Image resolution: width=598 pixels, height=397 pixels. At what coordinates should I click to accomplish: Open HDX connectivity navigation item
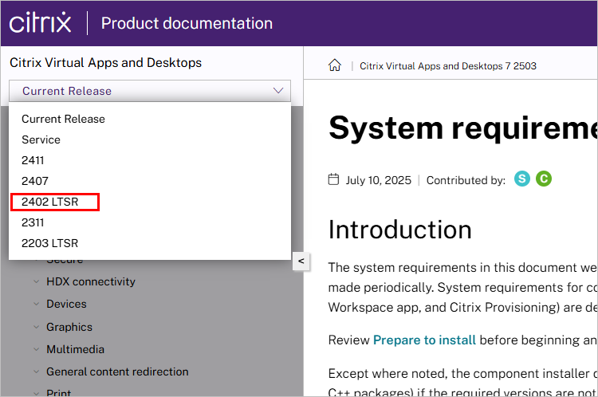(x=91, y=281)
